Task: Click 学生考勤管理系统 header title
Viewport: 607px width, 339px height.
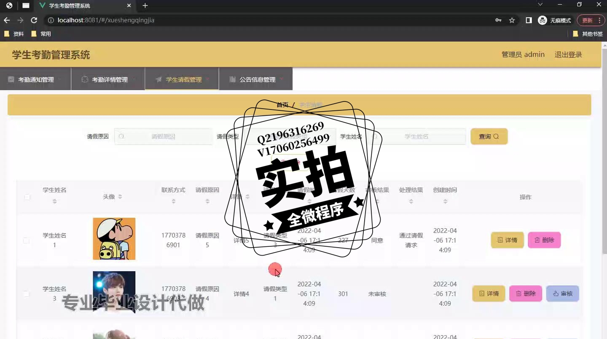Action: [x=51, y=55]
